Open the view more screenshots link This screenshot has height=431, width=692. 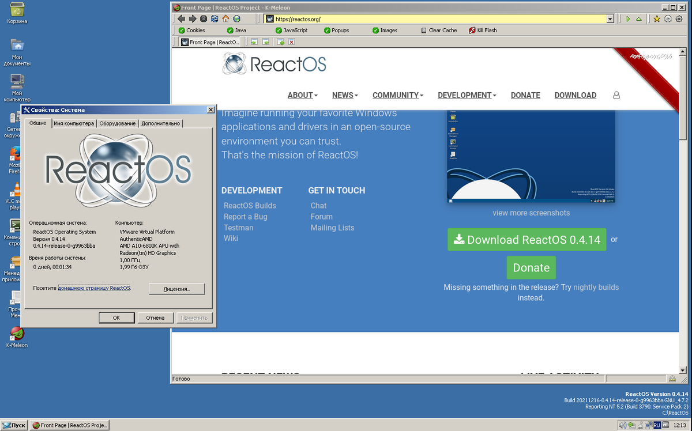(x=531, y=213)
